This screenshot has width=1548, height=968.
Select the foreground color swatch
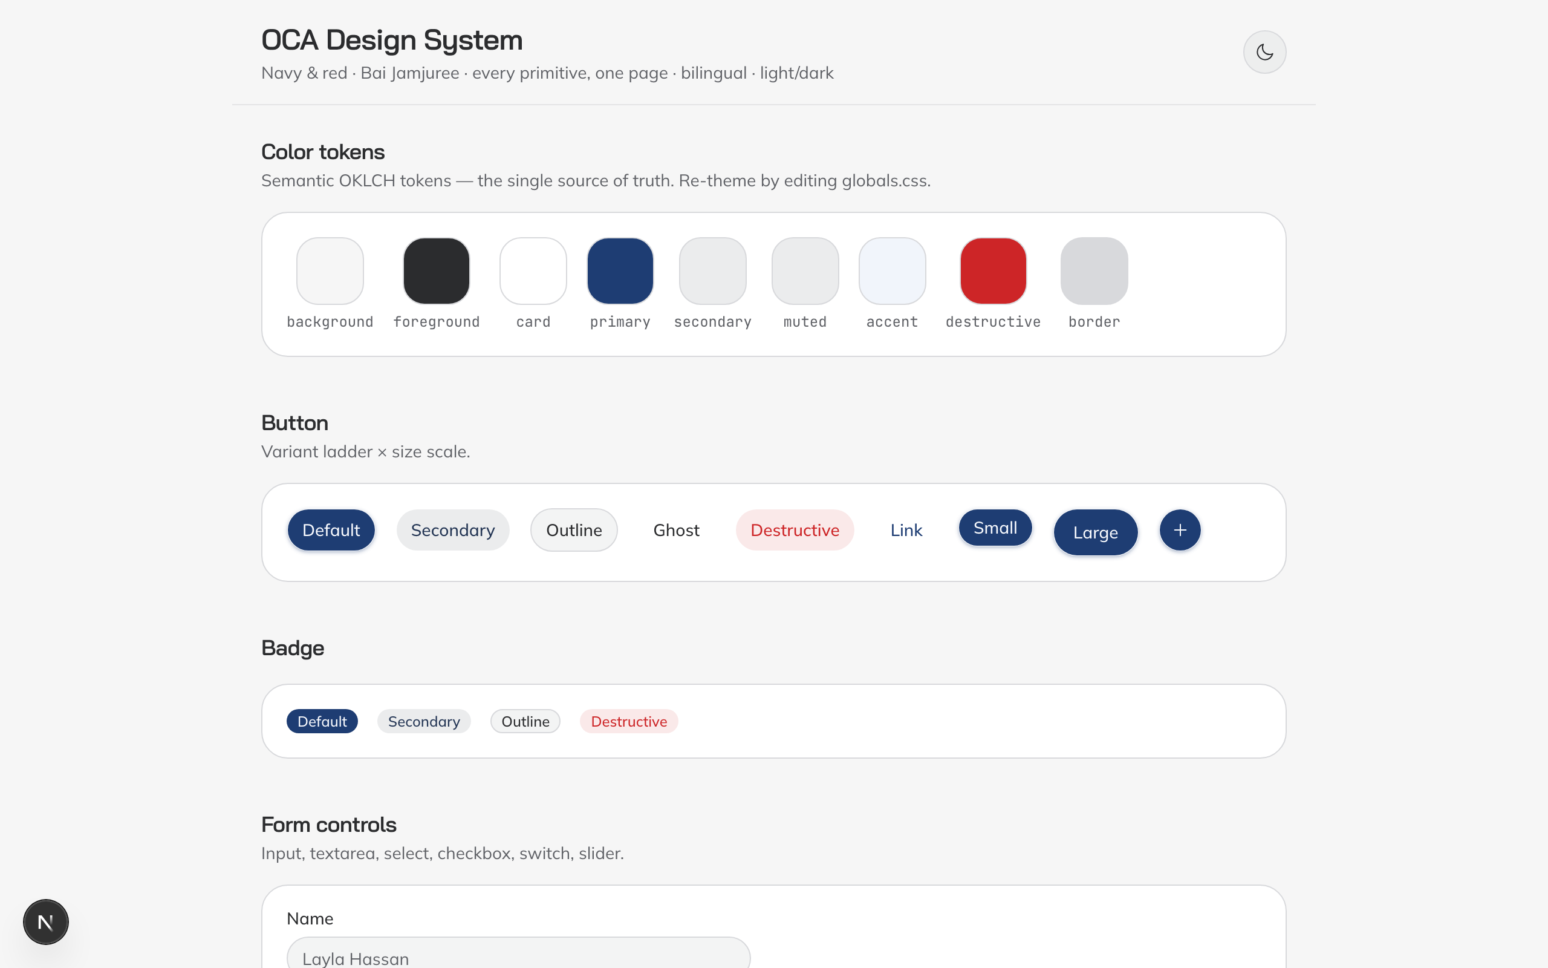point(436,271)
